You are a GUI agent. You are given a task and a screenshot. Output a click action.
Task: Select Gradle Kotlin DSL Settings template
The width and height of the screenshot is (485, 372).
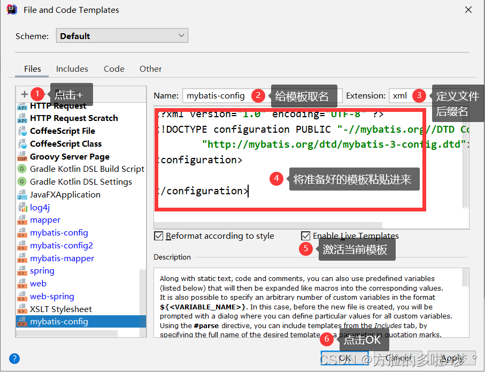click(81, 182)
